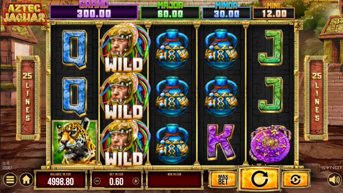Click the jaguar symbol on the first reel

(75, 142)
